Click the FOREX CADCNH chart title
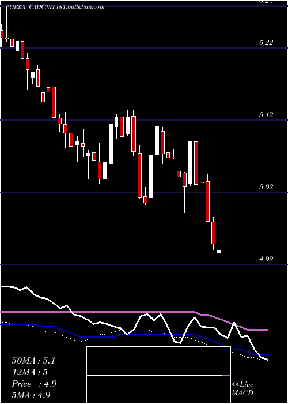 55,7
